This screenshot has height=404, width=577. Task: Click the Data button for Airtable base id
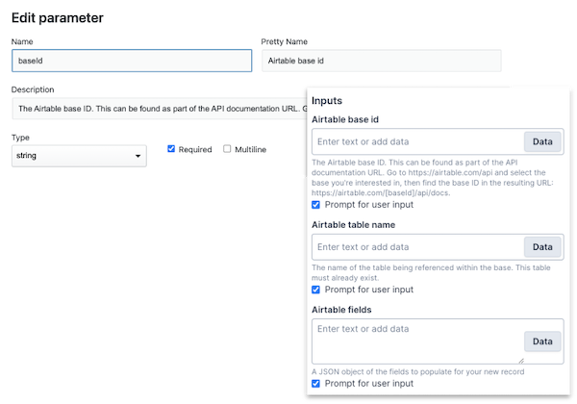tap(542, 141)
